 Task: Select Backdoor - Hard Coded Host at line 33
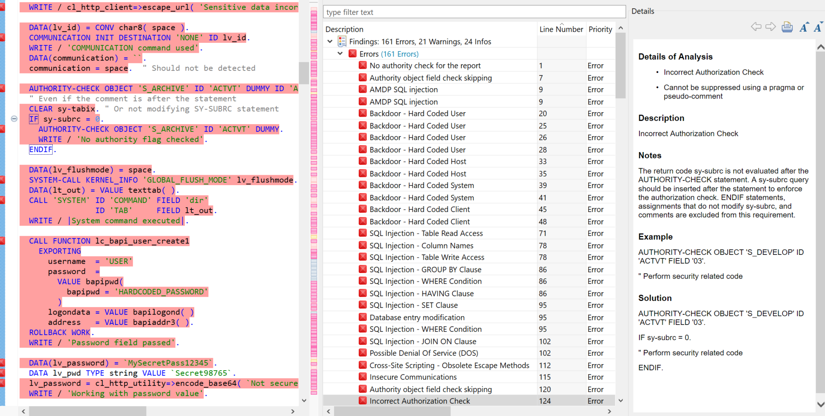point(469,161)
